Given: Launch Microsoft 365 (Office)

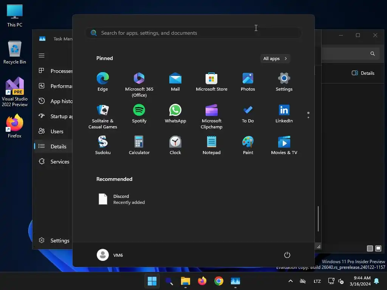Looking at the screenshot, I should pyautogui.click(x=139, y=85).
